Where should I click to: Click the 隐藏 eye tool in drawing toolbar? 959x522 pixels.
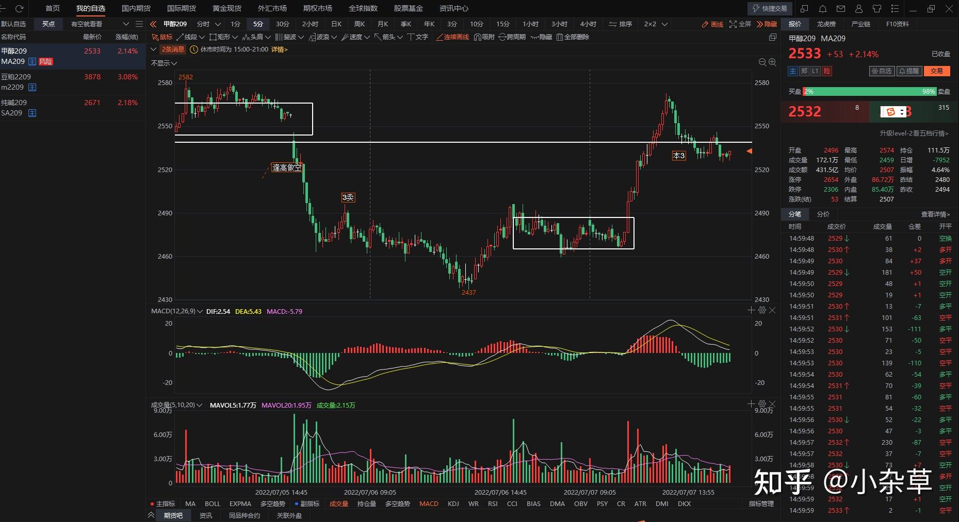click(x=542, y=37)
